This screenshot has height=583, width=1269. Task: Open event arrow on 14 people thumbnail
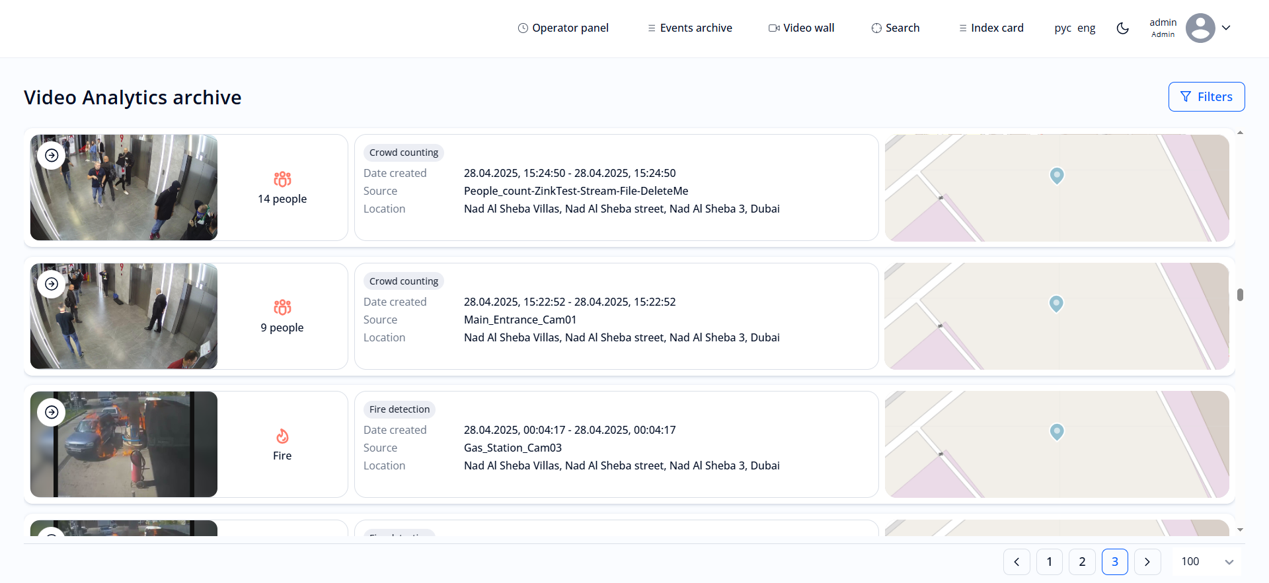pyautogui.click(x=52, y=156)
